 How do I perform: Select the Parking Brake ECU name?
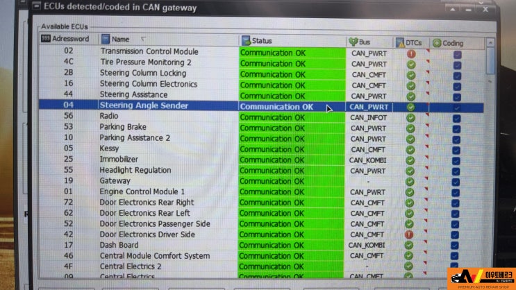click(123, 127)
